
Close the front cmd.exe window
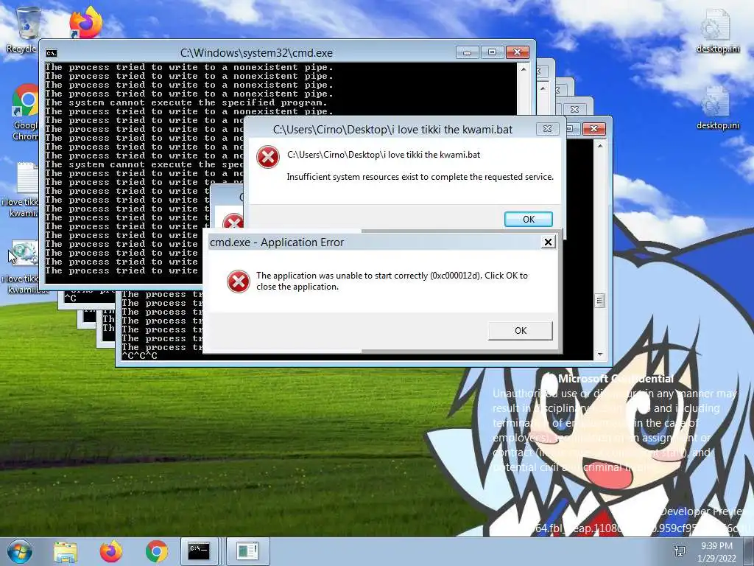coord(518,52)
